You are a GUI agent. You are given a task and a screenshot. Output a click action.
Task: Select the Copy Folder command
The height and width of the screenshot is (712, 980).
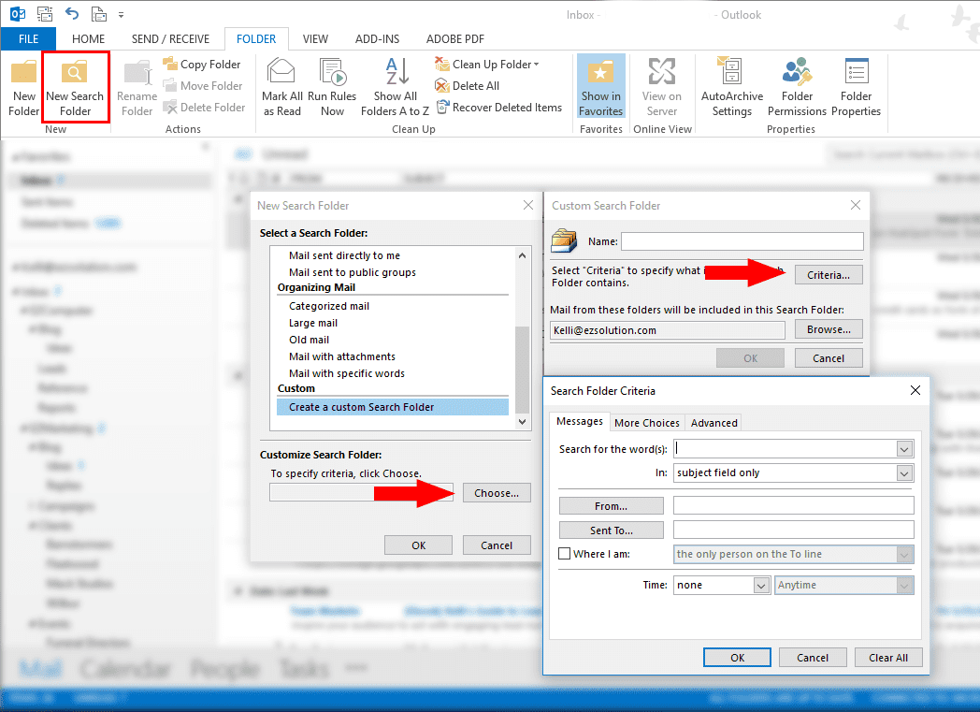tap(203, 64)
